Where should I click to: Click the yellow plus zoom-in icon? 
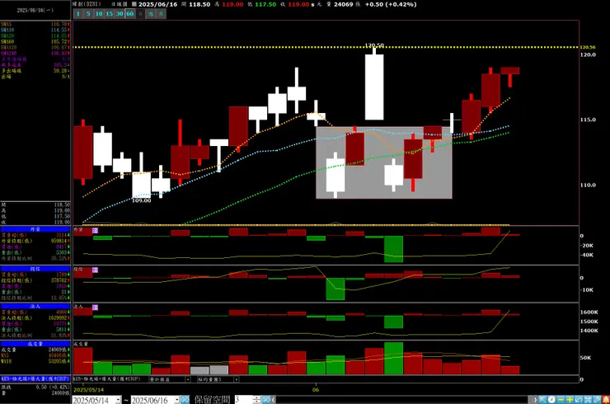click(x=570, y=400)
